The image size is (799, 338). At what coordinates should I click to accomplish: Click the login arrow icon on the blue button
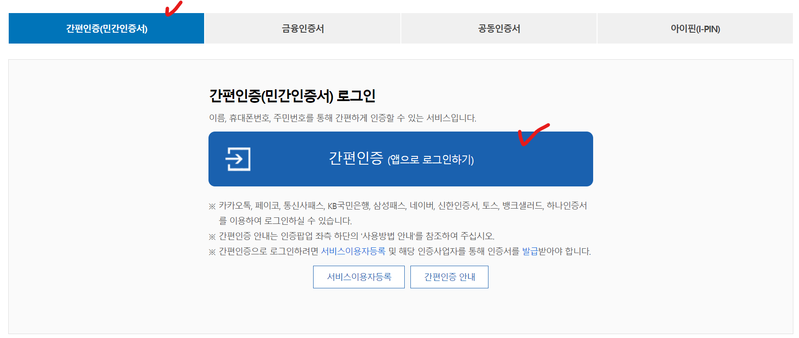238,159
